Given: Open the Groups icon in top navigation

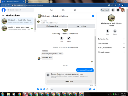Looking at the screenshot, I should [x=75, y=10].
